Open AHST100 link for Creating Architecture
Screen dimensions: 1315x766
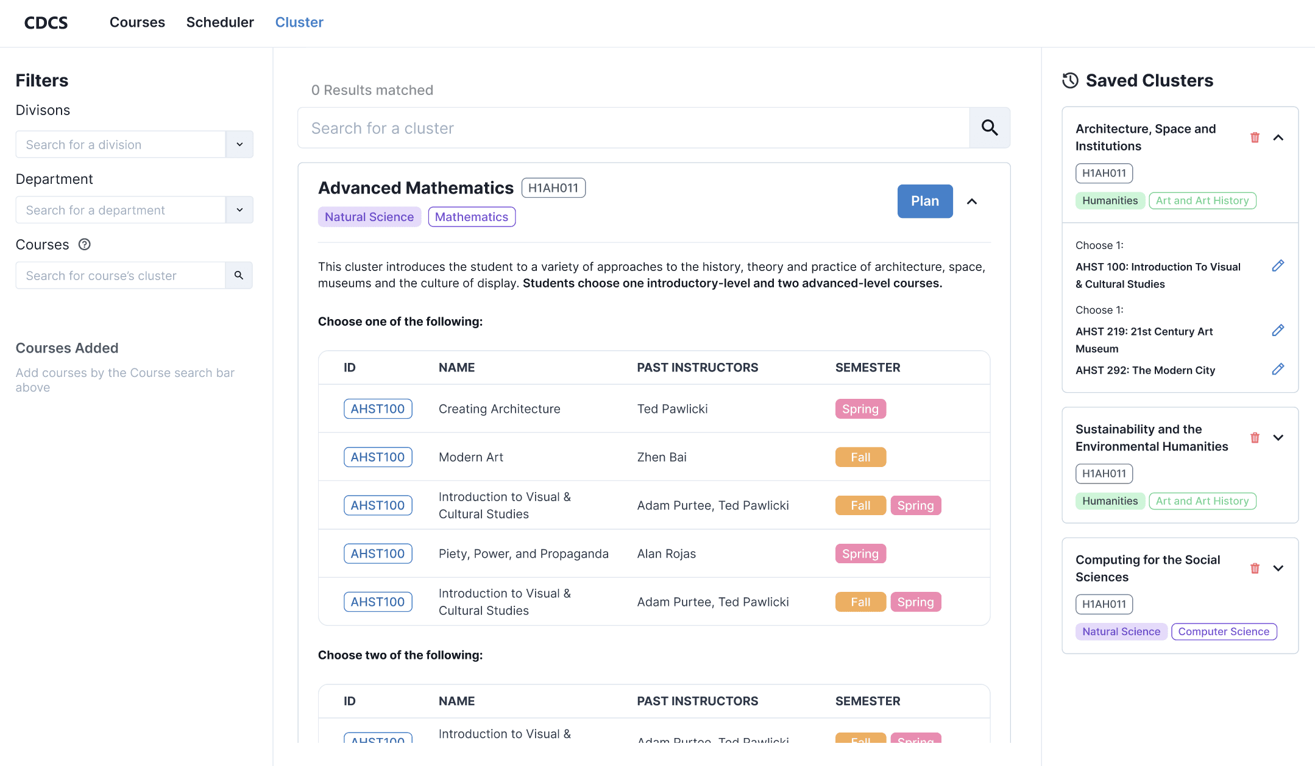click(x=378, y=409)
